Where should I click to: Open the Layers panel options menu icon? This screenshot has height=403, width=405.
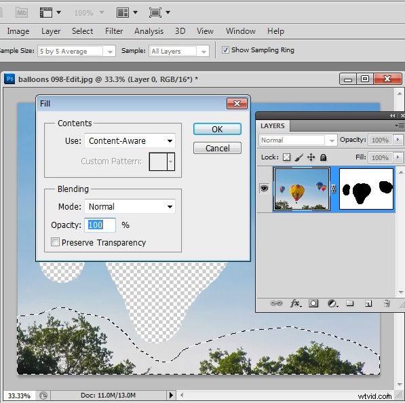tap(400, 126)
